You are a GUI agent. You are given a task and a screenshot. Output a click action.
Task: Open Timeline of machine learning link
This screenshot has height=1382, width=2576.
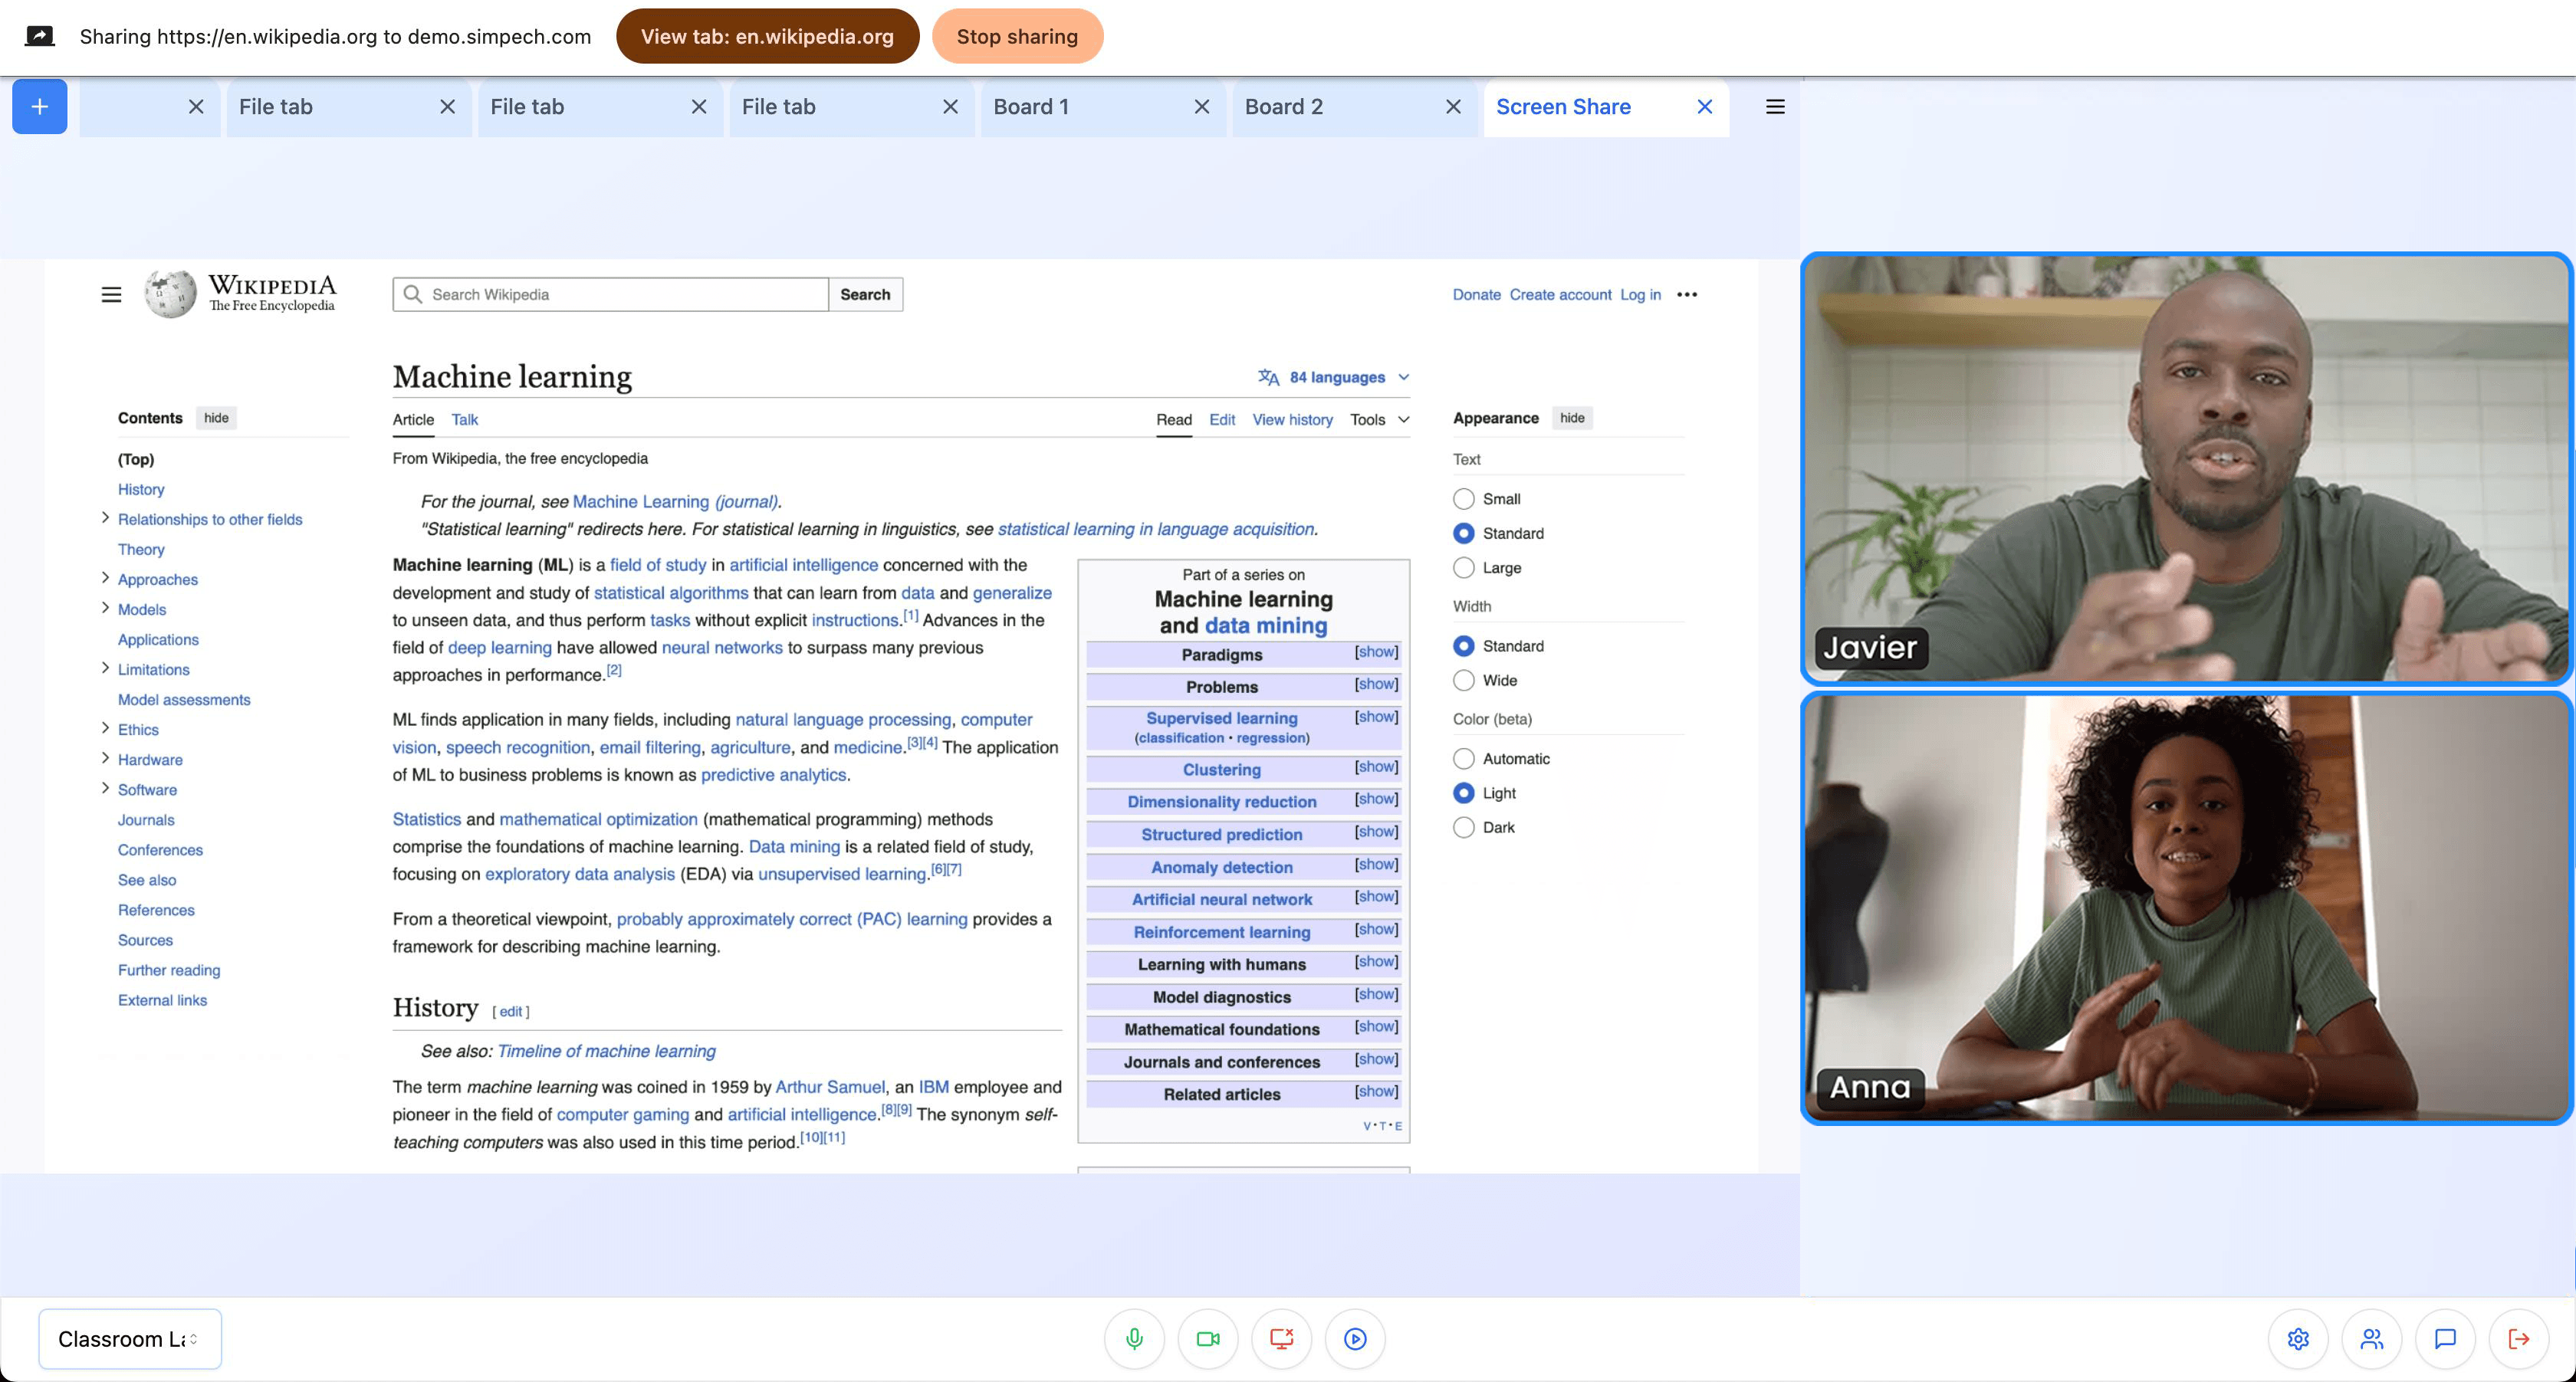coord(606,1050)
